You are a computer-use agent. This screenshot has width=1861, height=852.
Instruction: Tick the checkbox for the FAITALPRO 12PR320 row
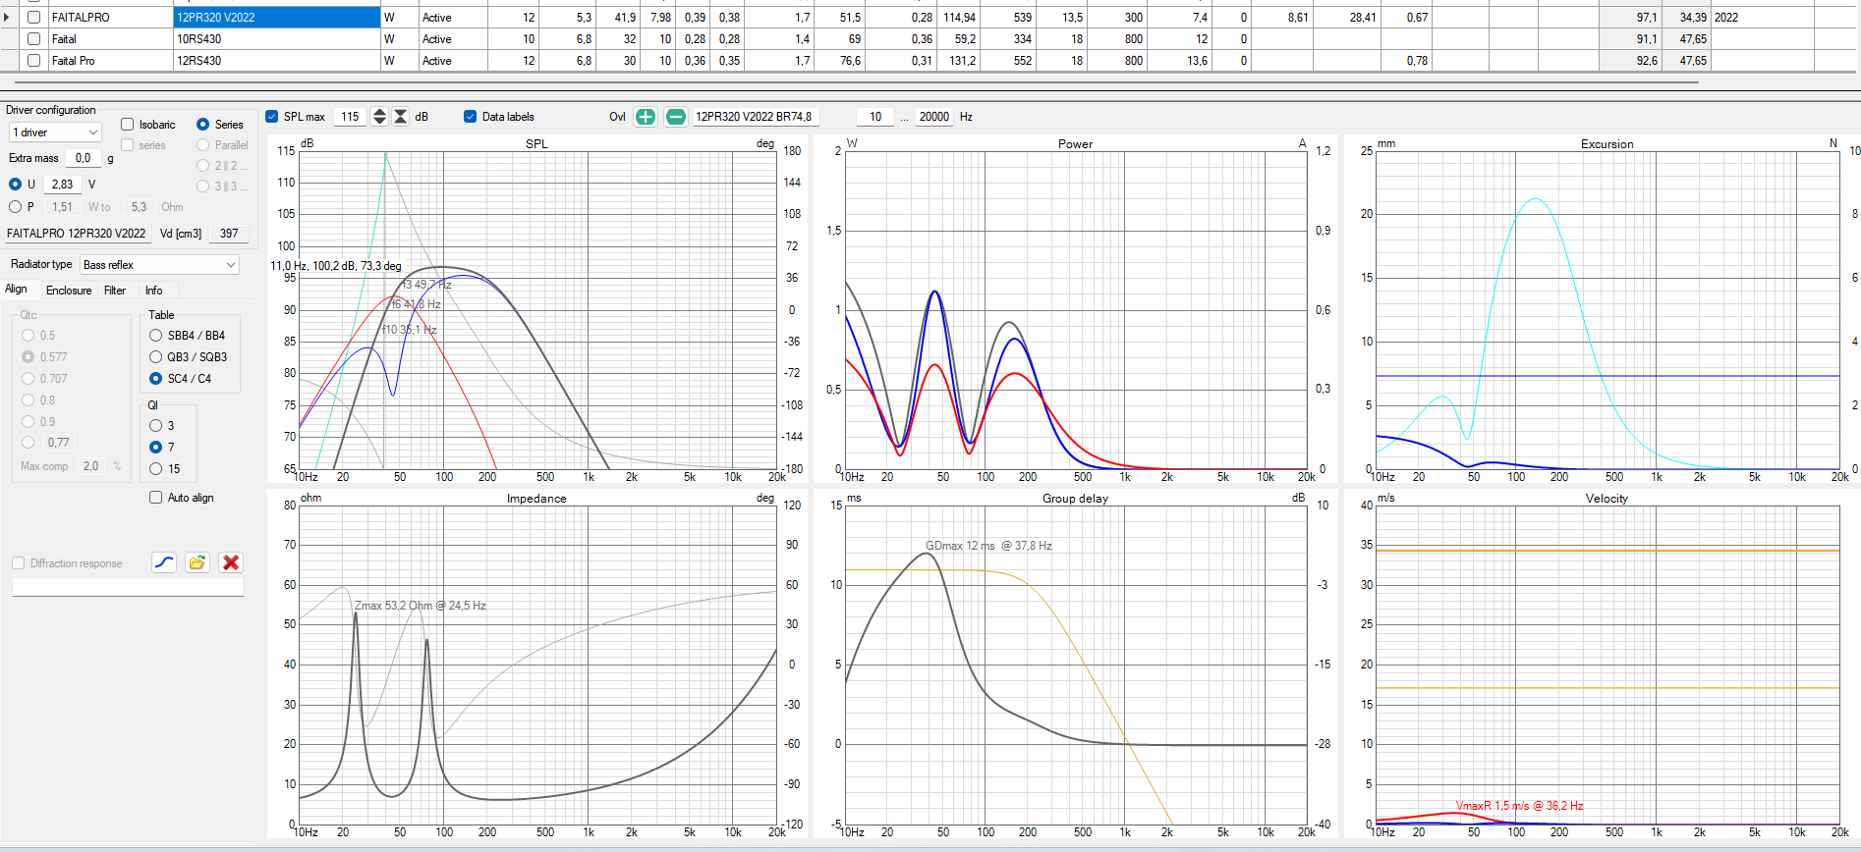34,18
